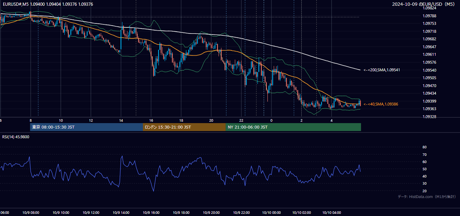The width and height of the screenshot is (460, 216).
Task: Click the bottom date label 10/9 16:00
Action: coord(151,213)
